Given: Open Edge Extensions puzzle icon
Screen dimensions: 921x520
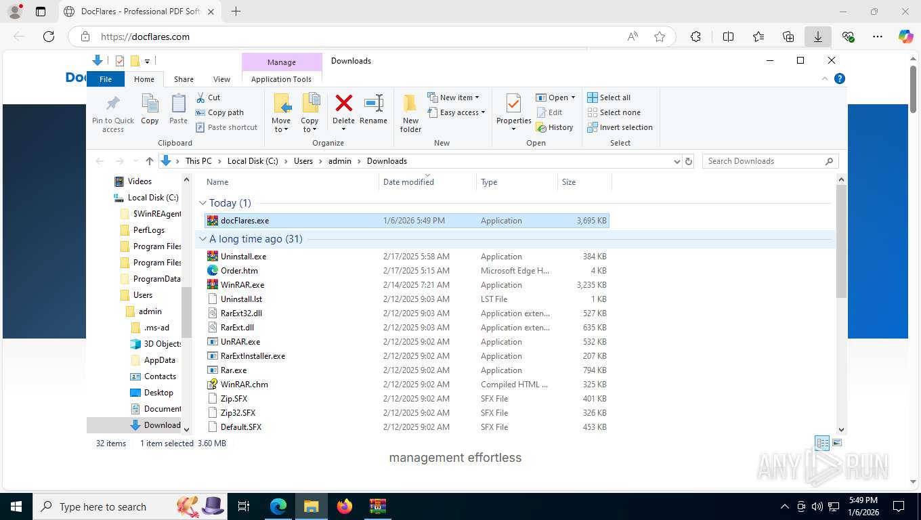Looking at the screenshot, I should (x=695, y=37).
